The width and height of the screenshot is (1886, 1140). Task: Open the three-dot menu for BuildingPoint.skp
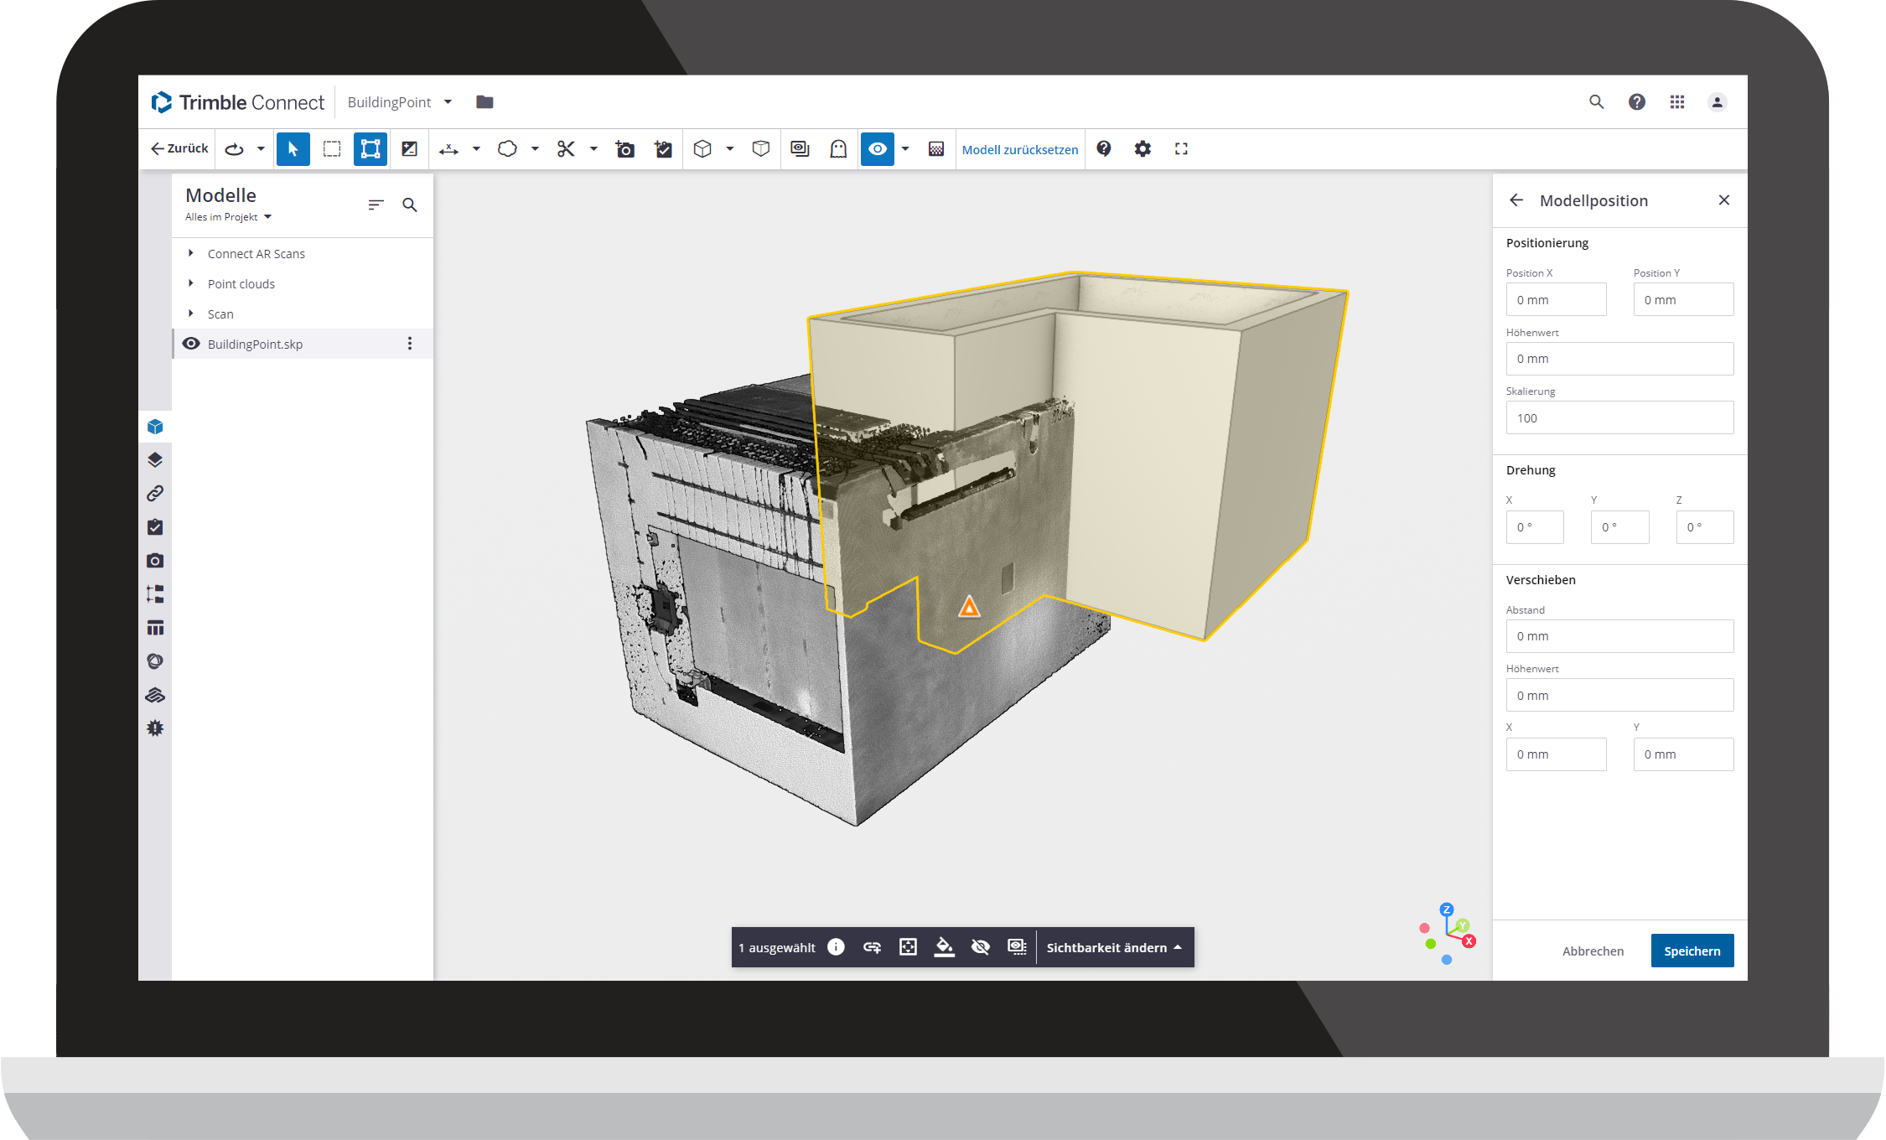(410, 344)
